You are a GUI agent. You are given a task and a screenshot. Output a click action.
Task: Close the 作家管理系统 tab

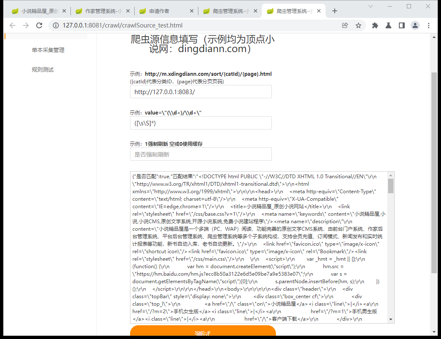point(128,11)
